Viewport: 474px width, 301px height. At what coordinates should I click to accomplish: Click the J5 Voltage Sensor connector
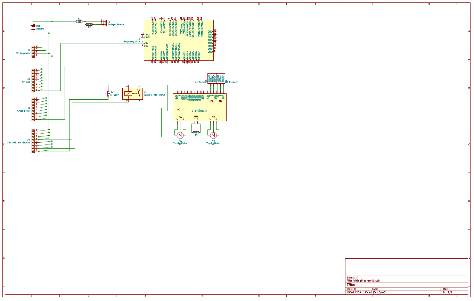[105, 23]
